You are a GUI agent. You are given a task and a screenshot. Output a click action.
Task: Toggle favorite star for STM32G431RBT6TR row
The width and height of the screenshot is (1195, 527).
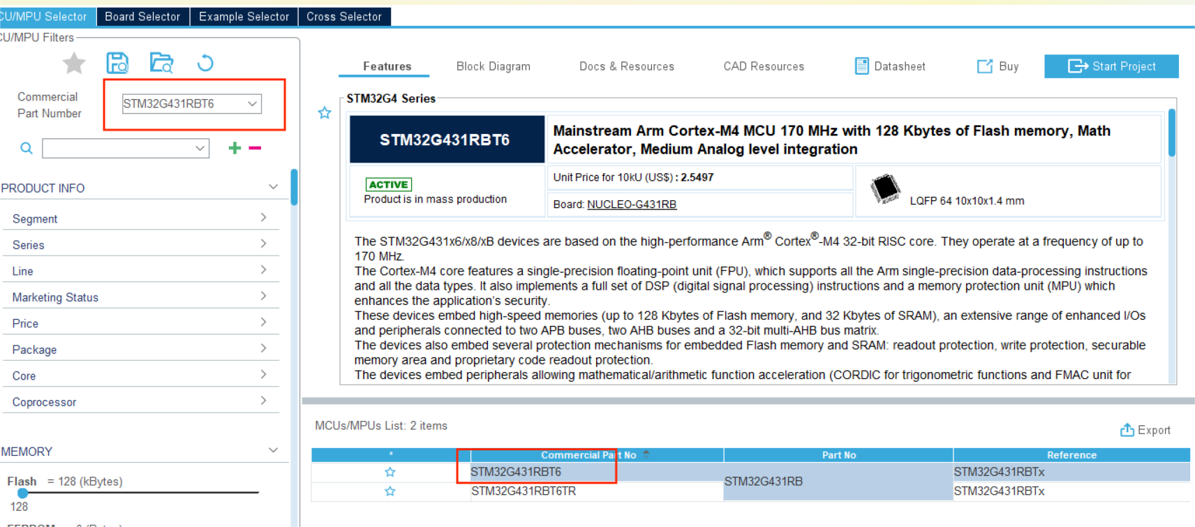(390, 491)
